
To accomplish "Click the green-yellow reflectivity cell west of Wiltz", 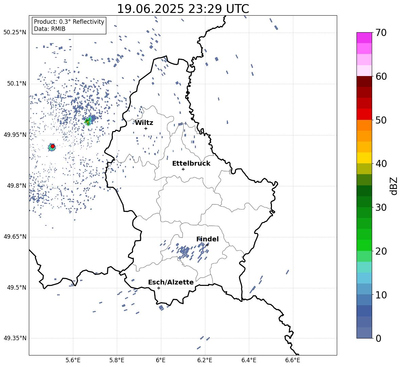I will pyautogui.click(x=88, y=121).
